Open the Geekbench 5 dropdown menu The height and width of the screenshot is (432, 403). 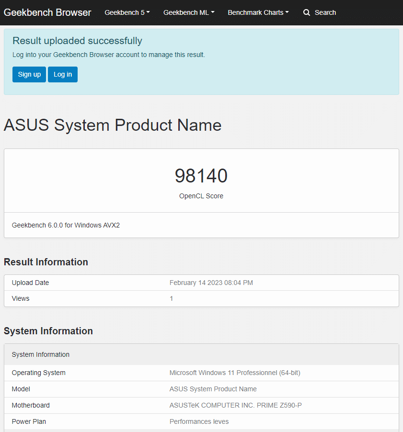pos(127,12)
